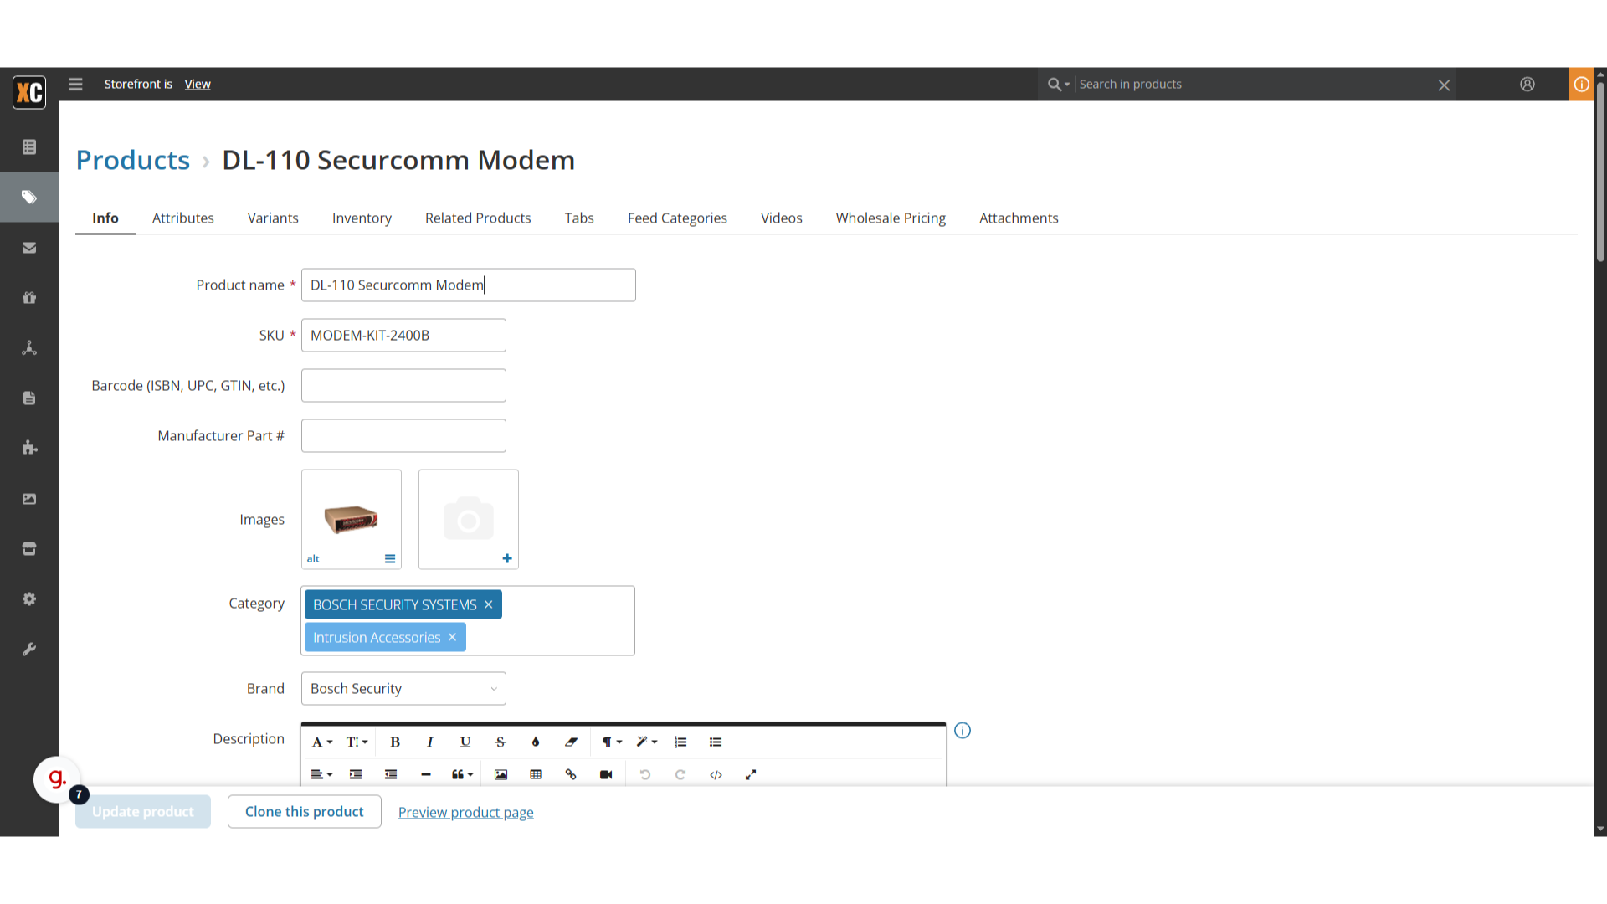Open the Orders section in the sidebar
Image resolution: width=1607 pixels, height=904 pixels.
29,147
